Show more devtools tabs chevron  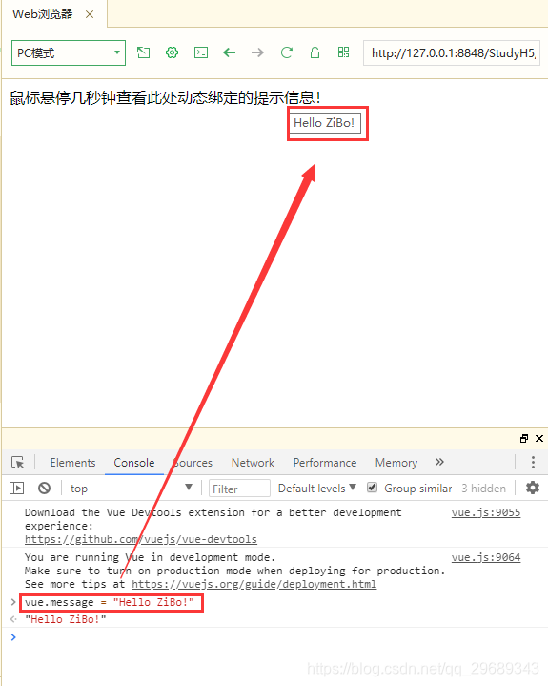point(439,462)
